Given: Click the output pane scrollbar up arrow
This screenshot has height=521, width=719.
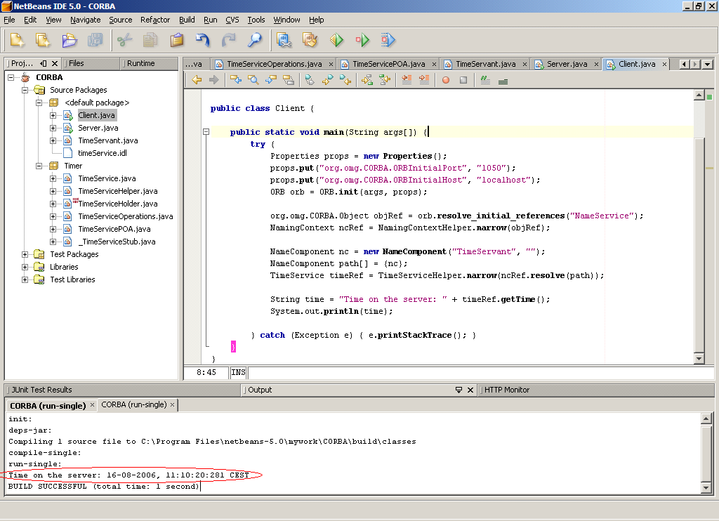Looking at the screenshot, I should click(706, 418).
